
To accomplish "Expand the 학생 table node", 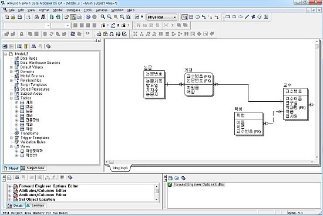I will tap(16, 129).
